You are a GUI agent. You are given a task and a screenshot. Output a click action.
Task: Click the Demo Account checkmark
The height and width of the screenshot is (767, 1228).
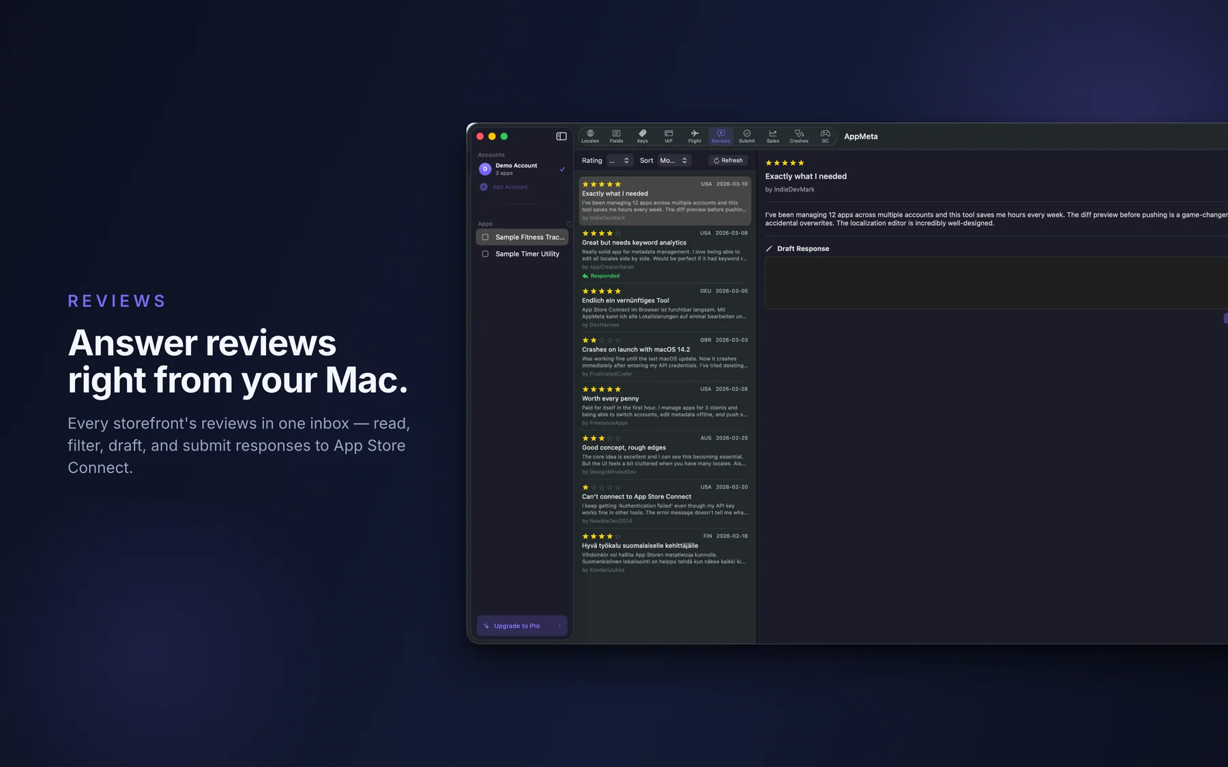pyautogui.click(x=562, y=169)
